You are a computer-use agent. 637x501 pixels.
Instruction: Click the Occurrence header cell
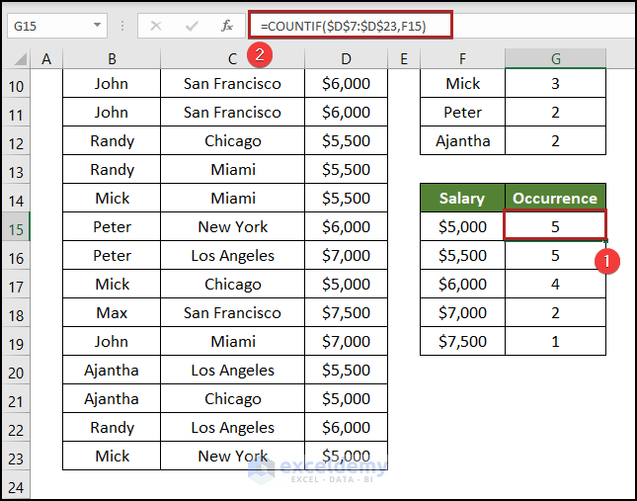tap(555, 198)
